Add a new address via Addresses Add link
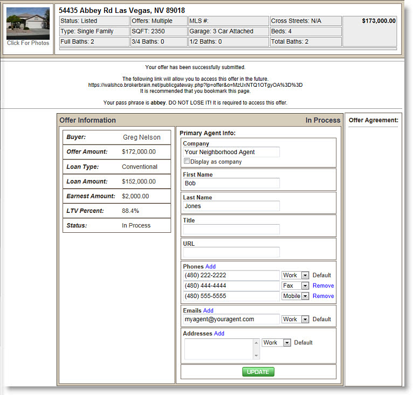This screenshot has width=413, height=395. [219, 334]
